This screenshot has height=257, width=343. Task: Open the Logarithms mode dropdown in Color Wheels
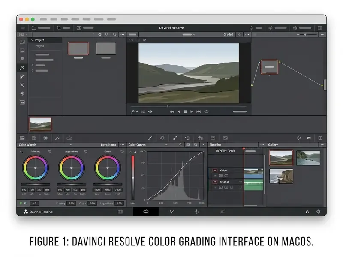pos(108,145)
